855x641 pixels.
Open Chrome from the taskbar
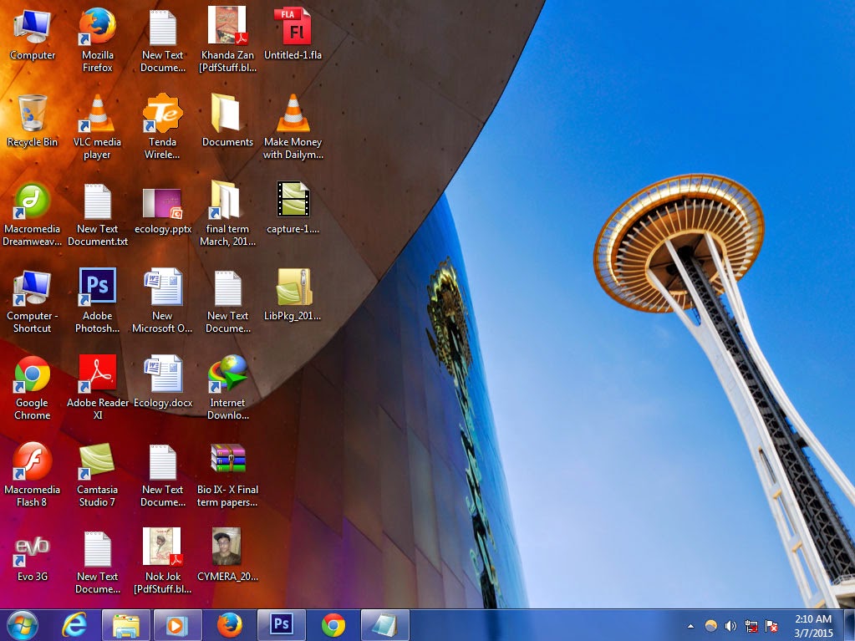point(333,625)
